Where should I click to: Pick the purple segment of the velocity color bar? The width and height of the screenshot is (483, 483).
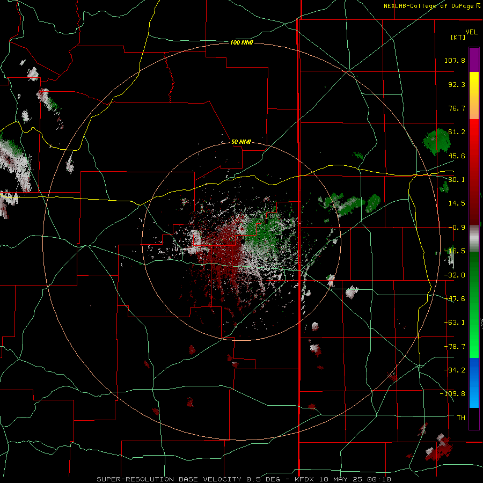474,60
